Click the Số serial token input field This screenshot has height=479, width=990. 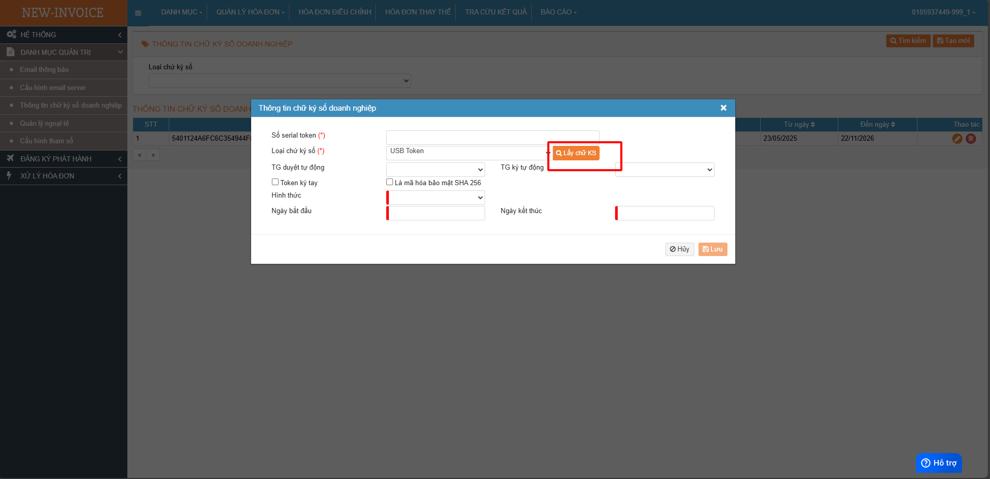click(x=492, y=137)
